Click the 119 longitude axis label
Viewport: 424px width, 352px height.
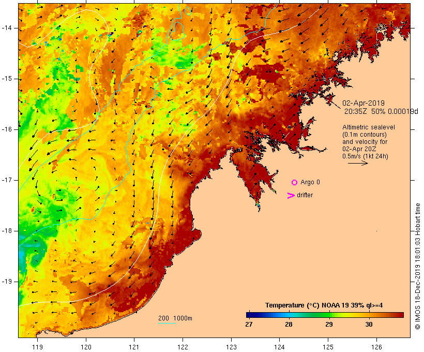37,347
